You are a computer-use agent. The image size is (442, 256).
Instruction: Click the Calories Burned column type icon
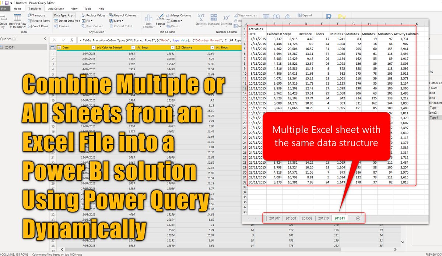(x=98, y=47)
